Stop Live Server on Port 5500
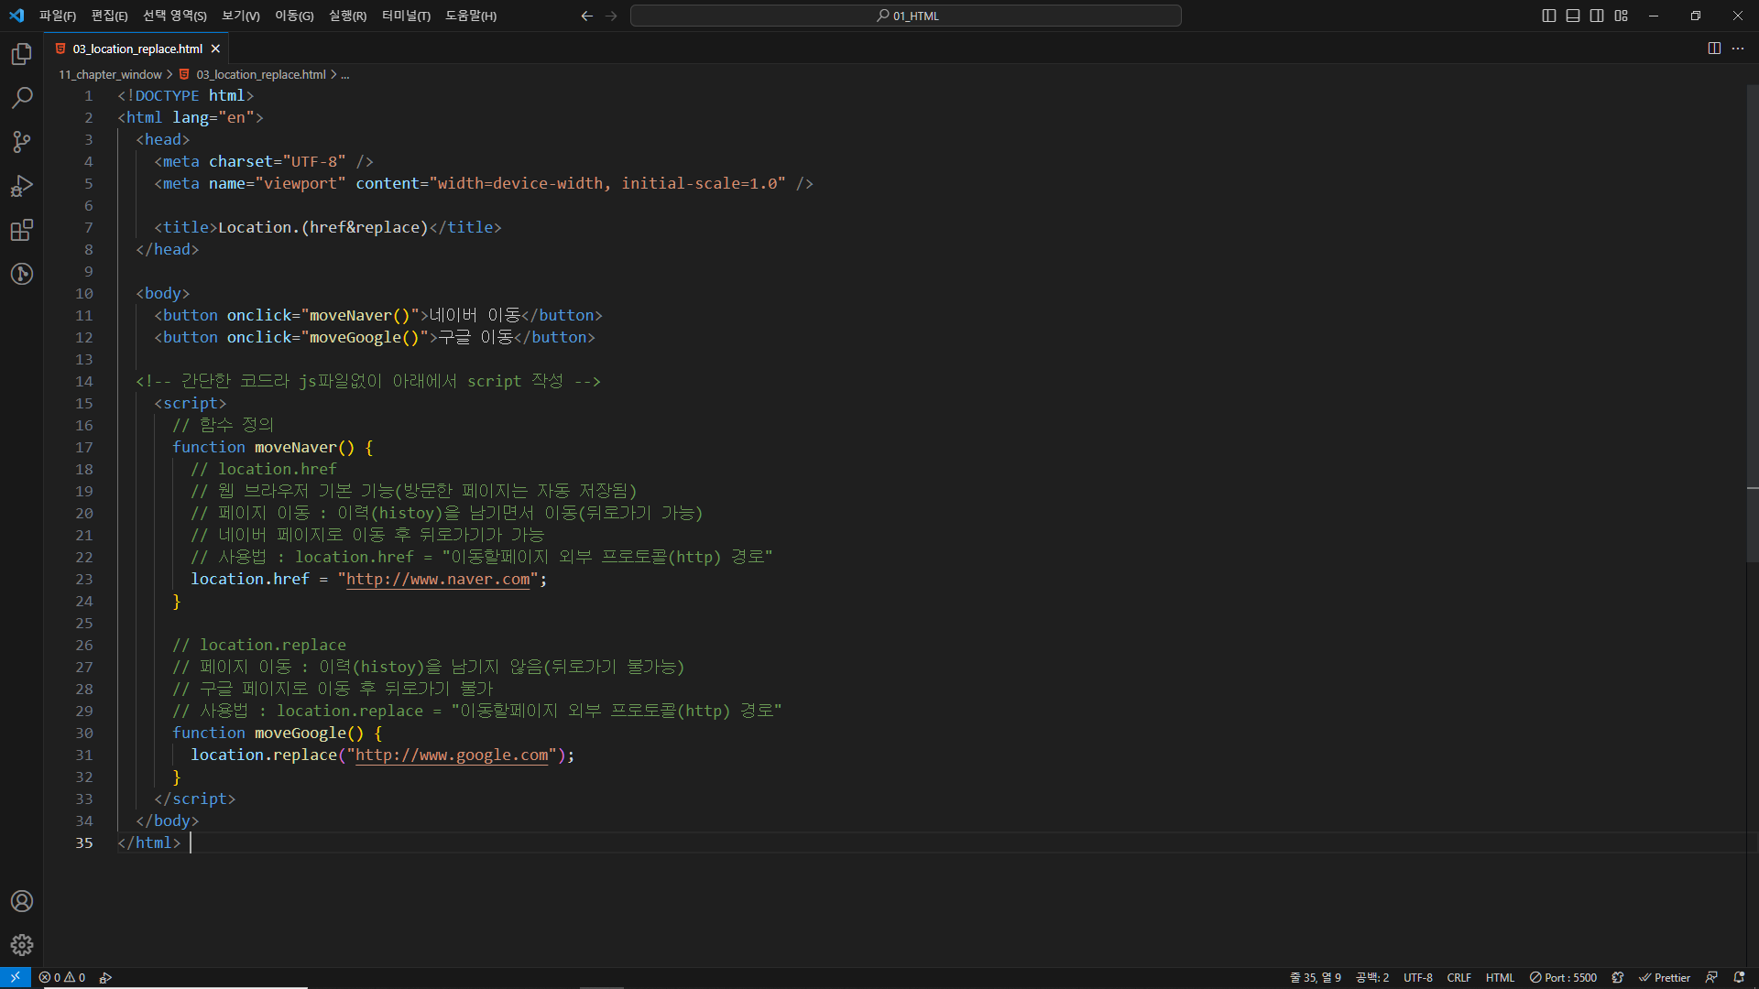Viewport: 1759px width, 989px height. coord(1563,977)
